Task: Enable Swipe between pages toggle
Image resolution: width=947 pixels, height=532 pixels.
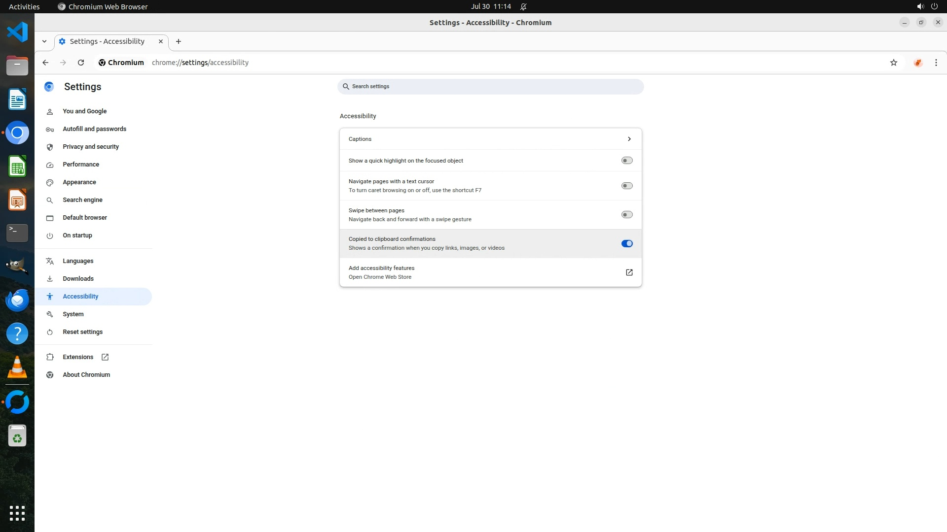Action: tap(626, 215)
